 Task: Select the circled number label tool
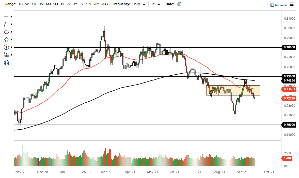[x=6, y=47]
